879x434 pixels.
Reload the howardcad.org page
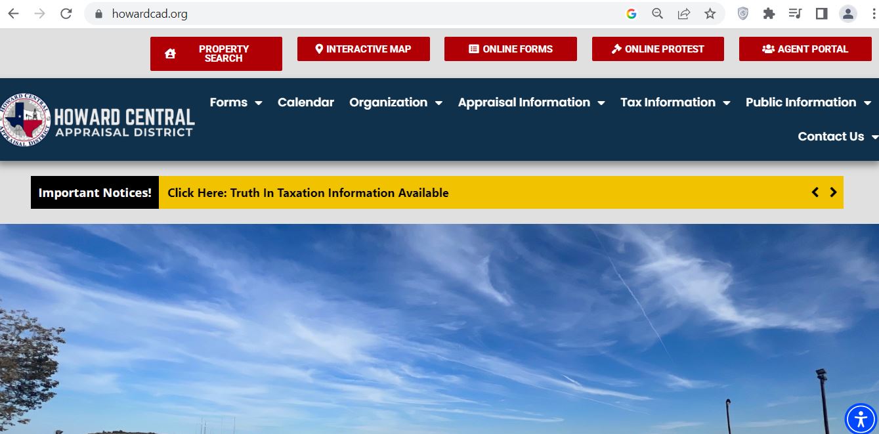66,14
